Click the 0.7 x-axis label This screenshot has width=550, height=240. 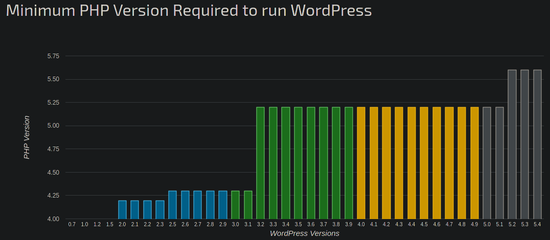coord(72,225)
